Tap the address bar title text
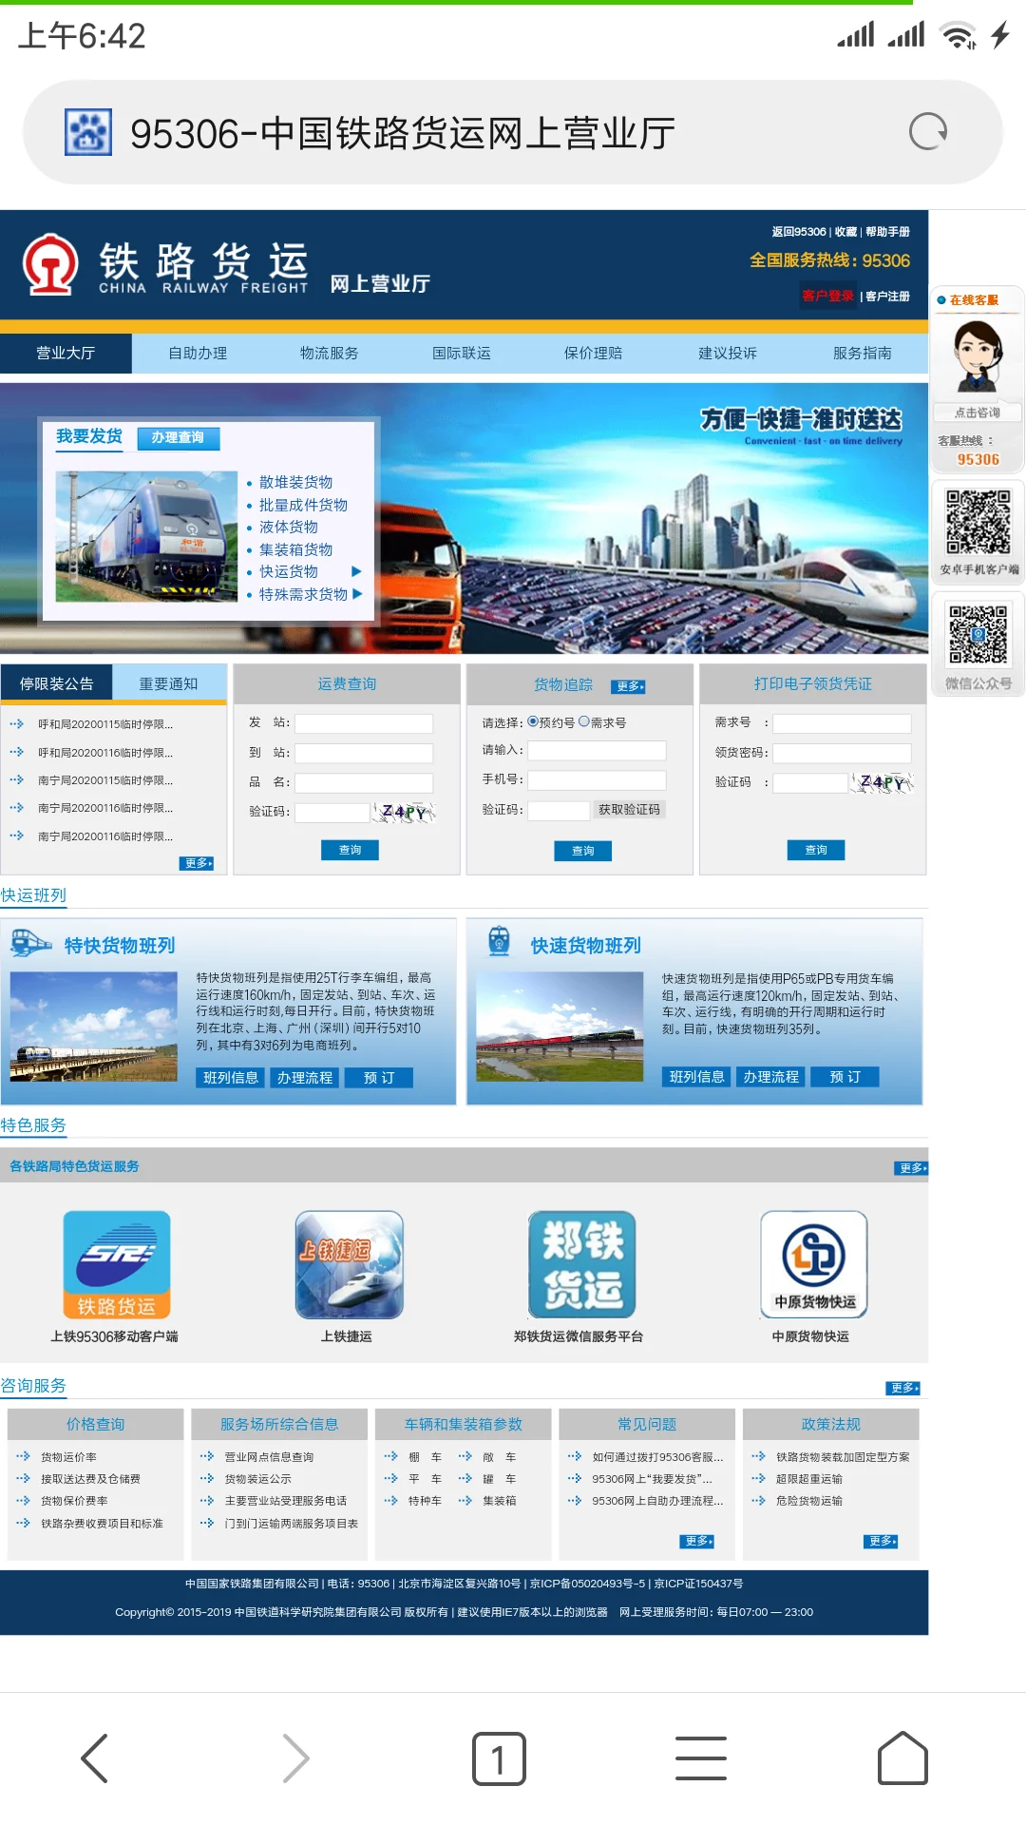Screen dimensions: 1026x1825 [x=403, y=133]
